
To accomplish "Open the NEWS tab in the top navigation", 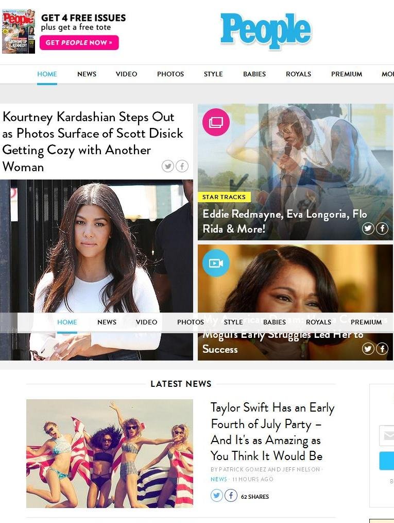I will pyautogui.click(x=87, y=74).
